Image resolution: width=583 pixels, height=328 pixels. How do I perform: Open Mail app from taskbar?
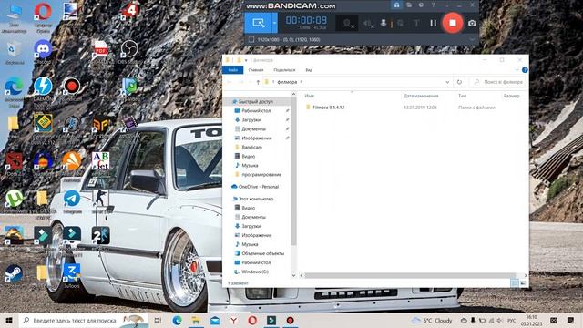tap(215, 320)
